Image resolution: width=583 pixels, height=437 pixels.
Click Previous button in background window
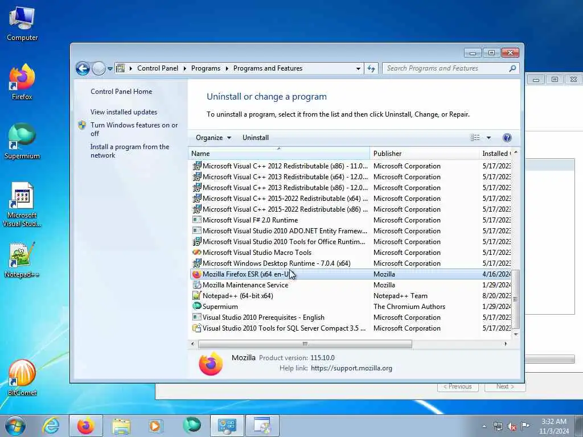pyautogui.click(x=458, y=387)
